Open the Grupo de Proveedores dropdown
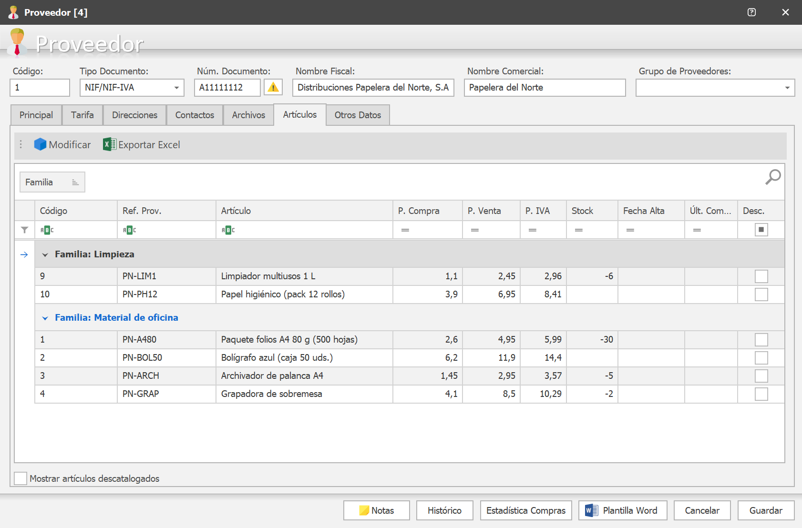This screenshot has height=528, width=802. 787,88
